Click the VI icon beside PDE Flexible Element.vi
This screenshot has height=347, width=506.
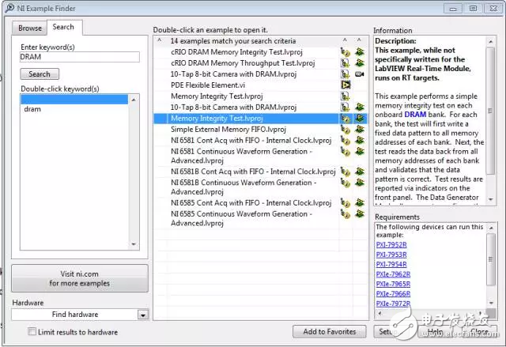tap(346, 85)
